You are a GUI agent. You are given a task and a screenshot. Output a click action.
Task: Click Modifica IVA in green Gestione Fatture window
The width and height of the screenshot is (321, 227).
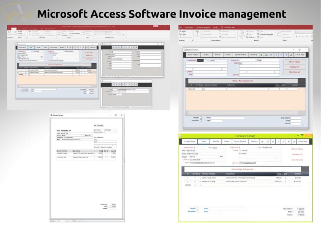[x=298, y=154]
